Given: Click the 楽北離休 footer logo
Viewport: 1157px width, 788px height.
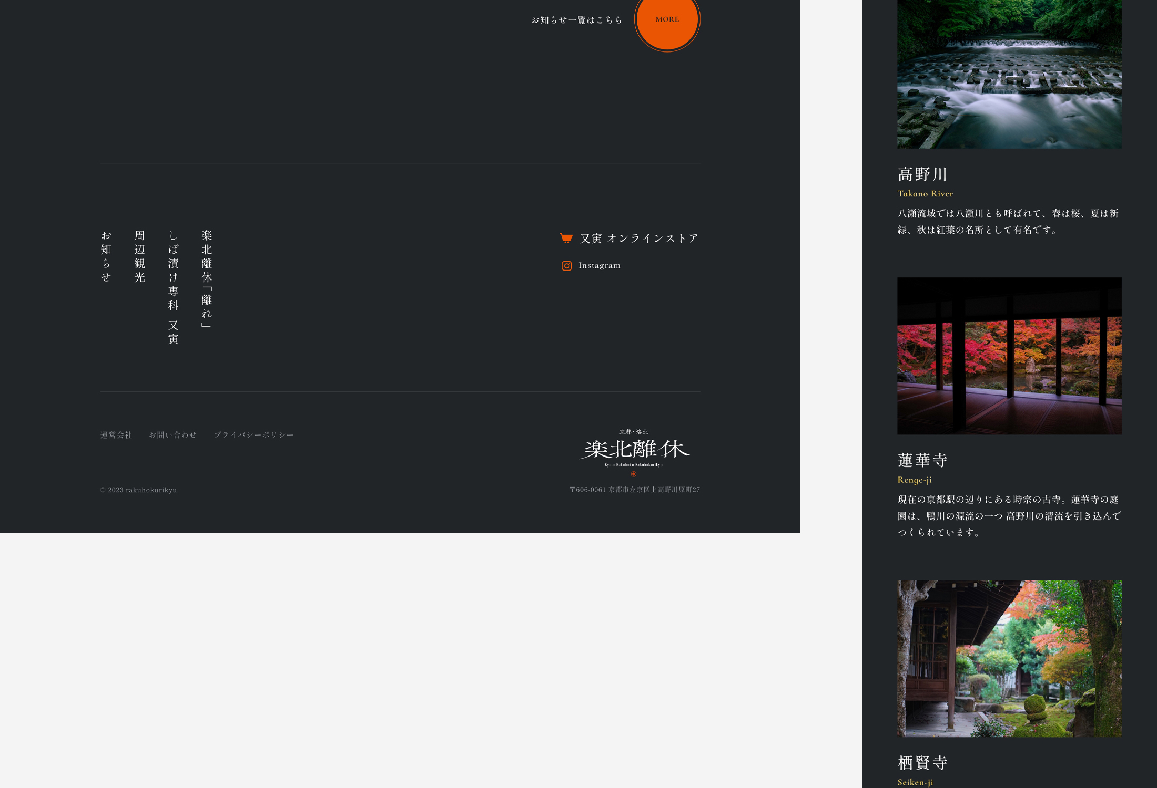Looking at the screenshot, I should click(634, 449).
